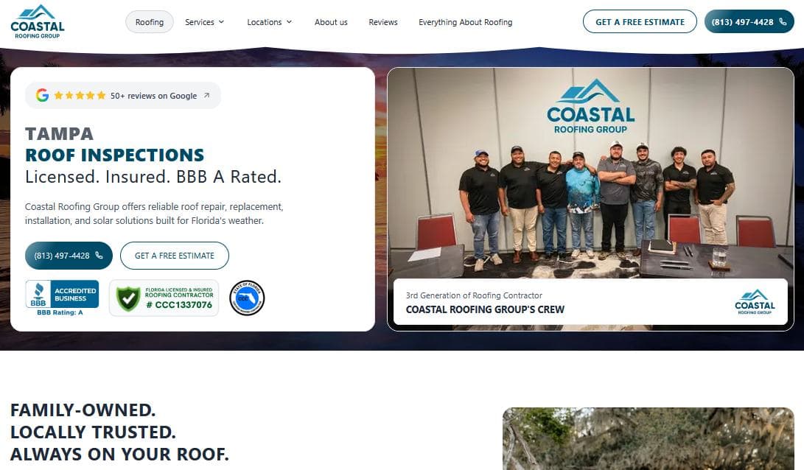The image size is (804, 470).
Task: Open the 50+ reviews on Google badge
Action: click(123, 95)
